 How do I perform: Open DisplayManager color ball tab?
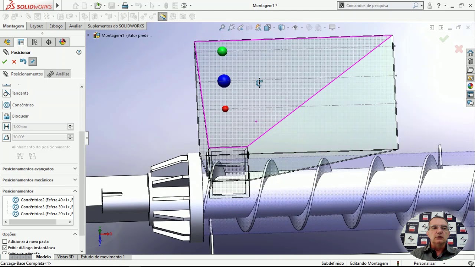pyautogui.click(x=62, y=42)
